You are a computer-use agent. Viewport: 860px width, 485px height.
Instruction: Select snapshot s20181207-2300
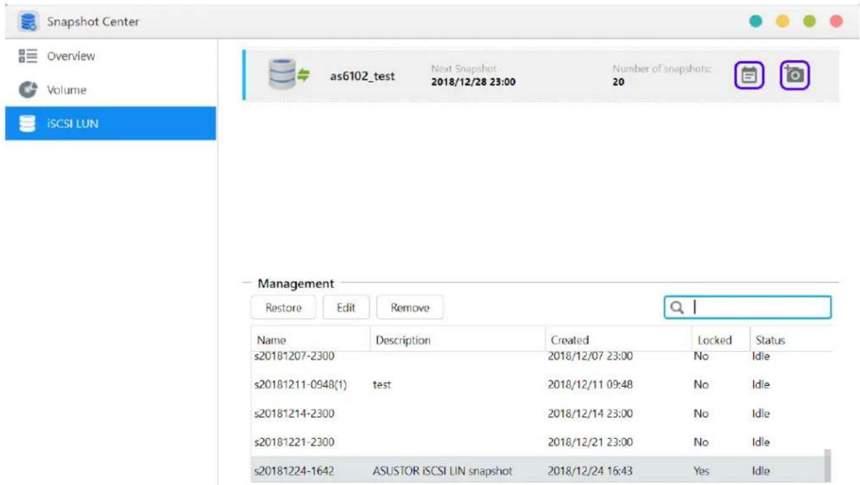294,357
